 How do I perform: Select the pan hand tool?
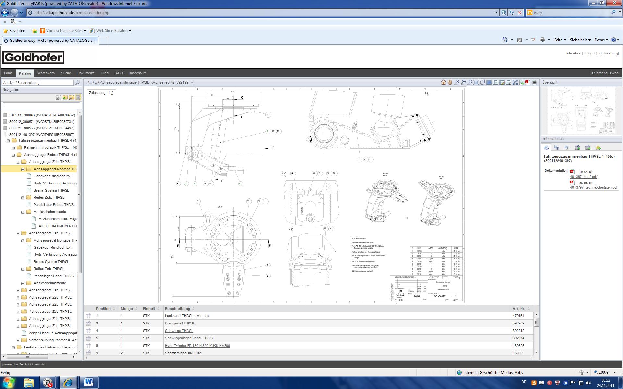(x=450, y=82)
